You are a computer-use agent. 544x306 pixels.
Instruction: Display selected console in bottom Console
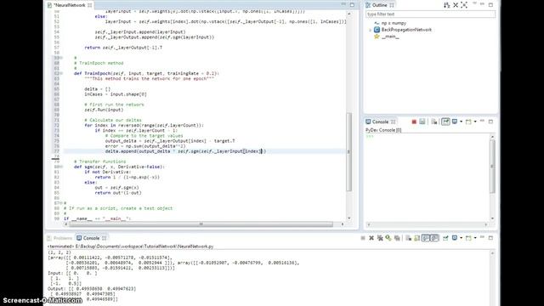(x=455, y=238)
